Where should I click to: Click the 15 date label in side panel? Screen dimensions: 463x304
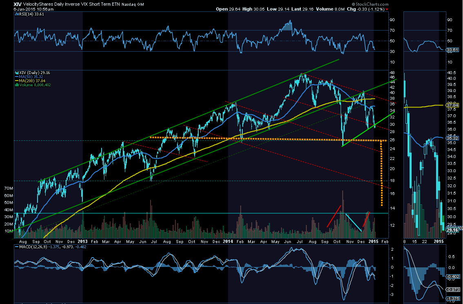[414, 241]
